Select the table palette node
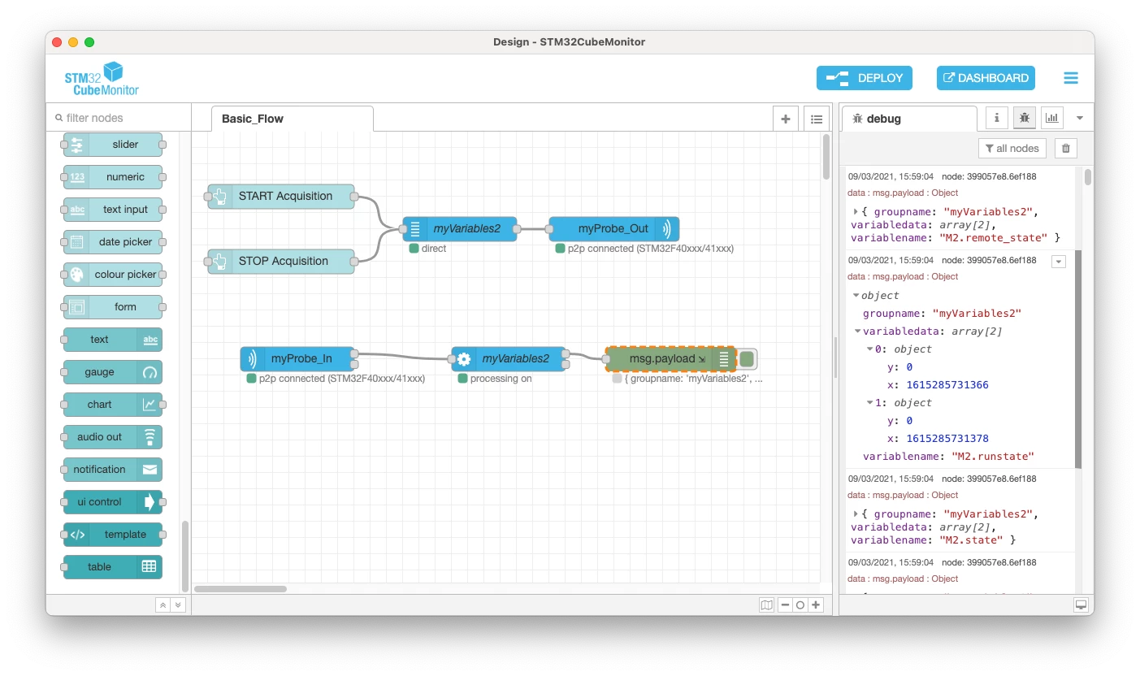The width and height of the screenshot is (1140, 676). [x=113, y=567]
